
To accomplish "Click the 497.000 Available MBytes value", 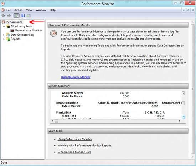I will coord(124,93).
